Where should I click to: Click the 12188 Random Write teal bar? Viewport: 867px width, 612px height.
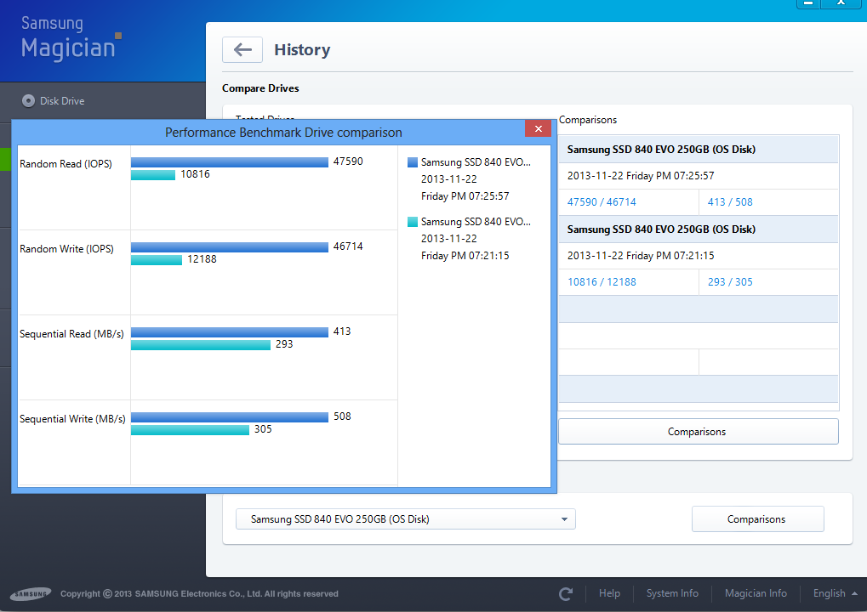tap(157, 260)
